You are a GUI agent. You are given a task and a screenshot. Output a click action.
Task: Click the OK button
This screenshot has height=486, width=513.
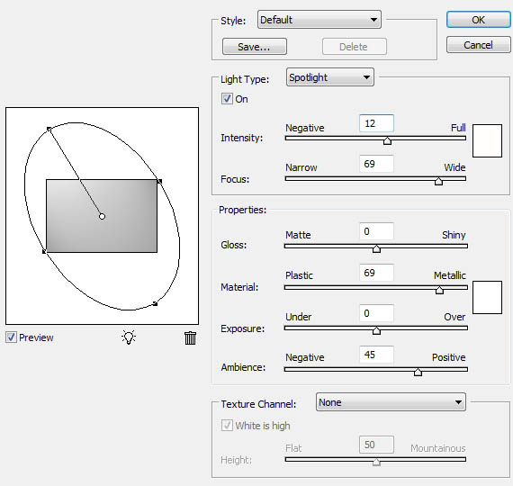click(x=478, y=20)
